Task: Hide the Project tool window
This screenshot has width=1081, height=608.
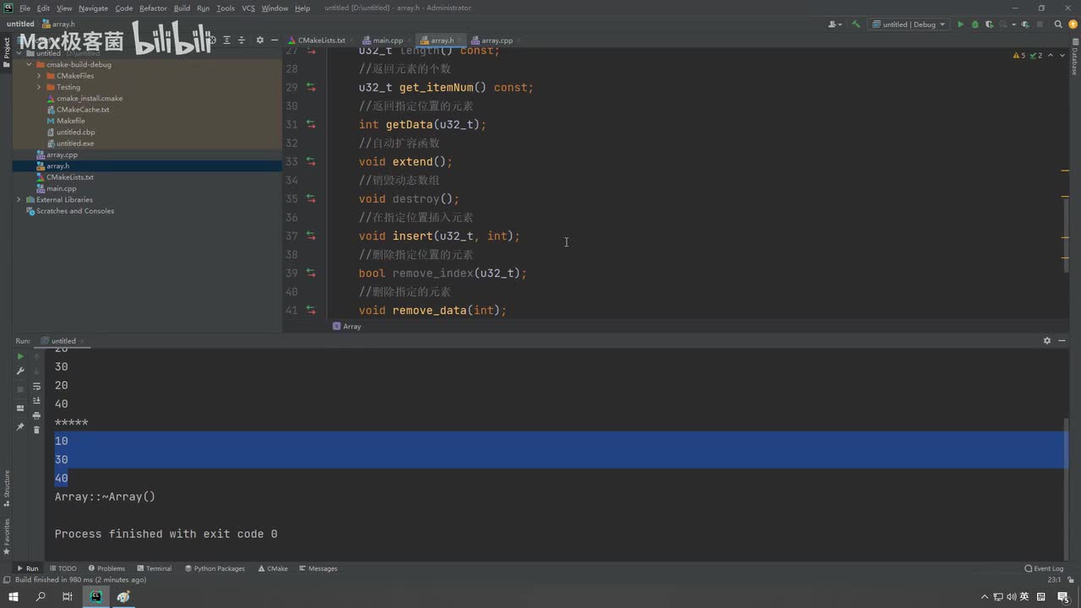Action: 274,40
